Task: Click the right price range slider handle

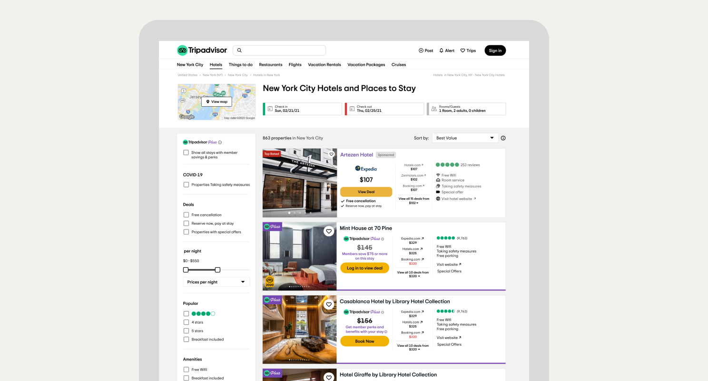Action: (x=217, y=270)
